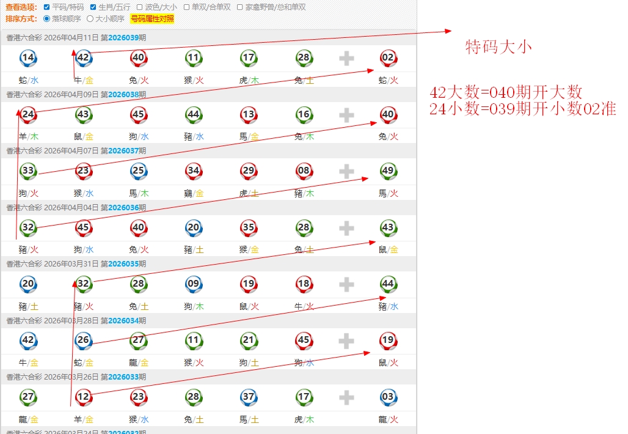Select 落球顺序 sort order
The width and height of the screenshot is (628, 434).
pyautogui.click(x=47, y=18)
